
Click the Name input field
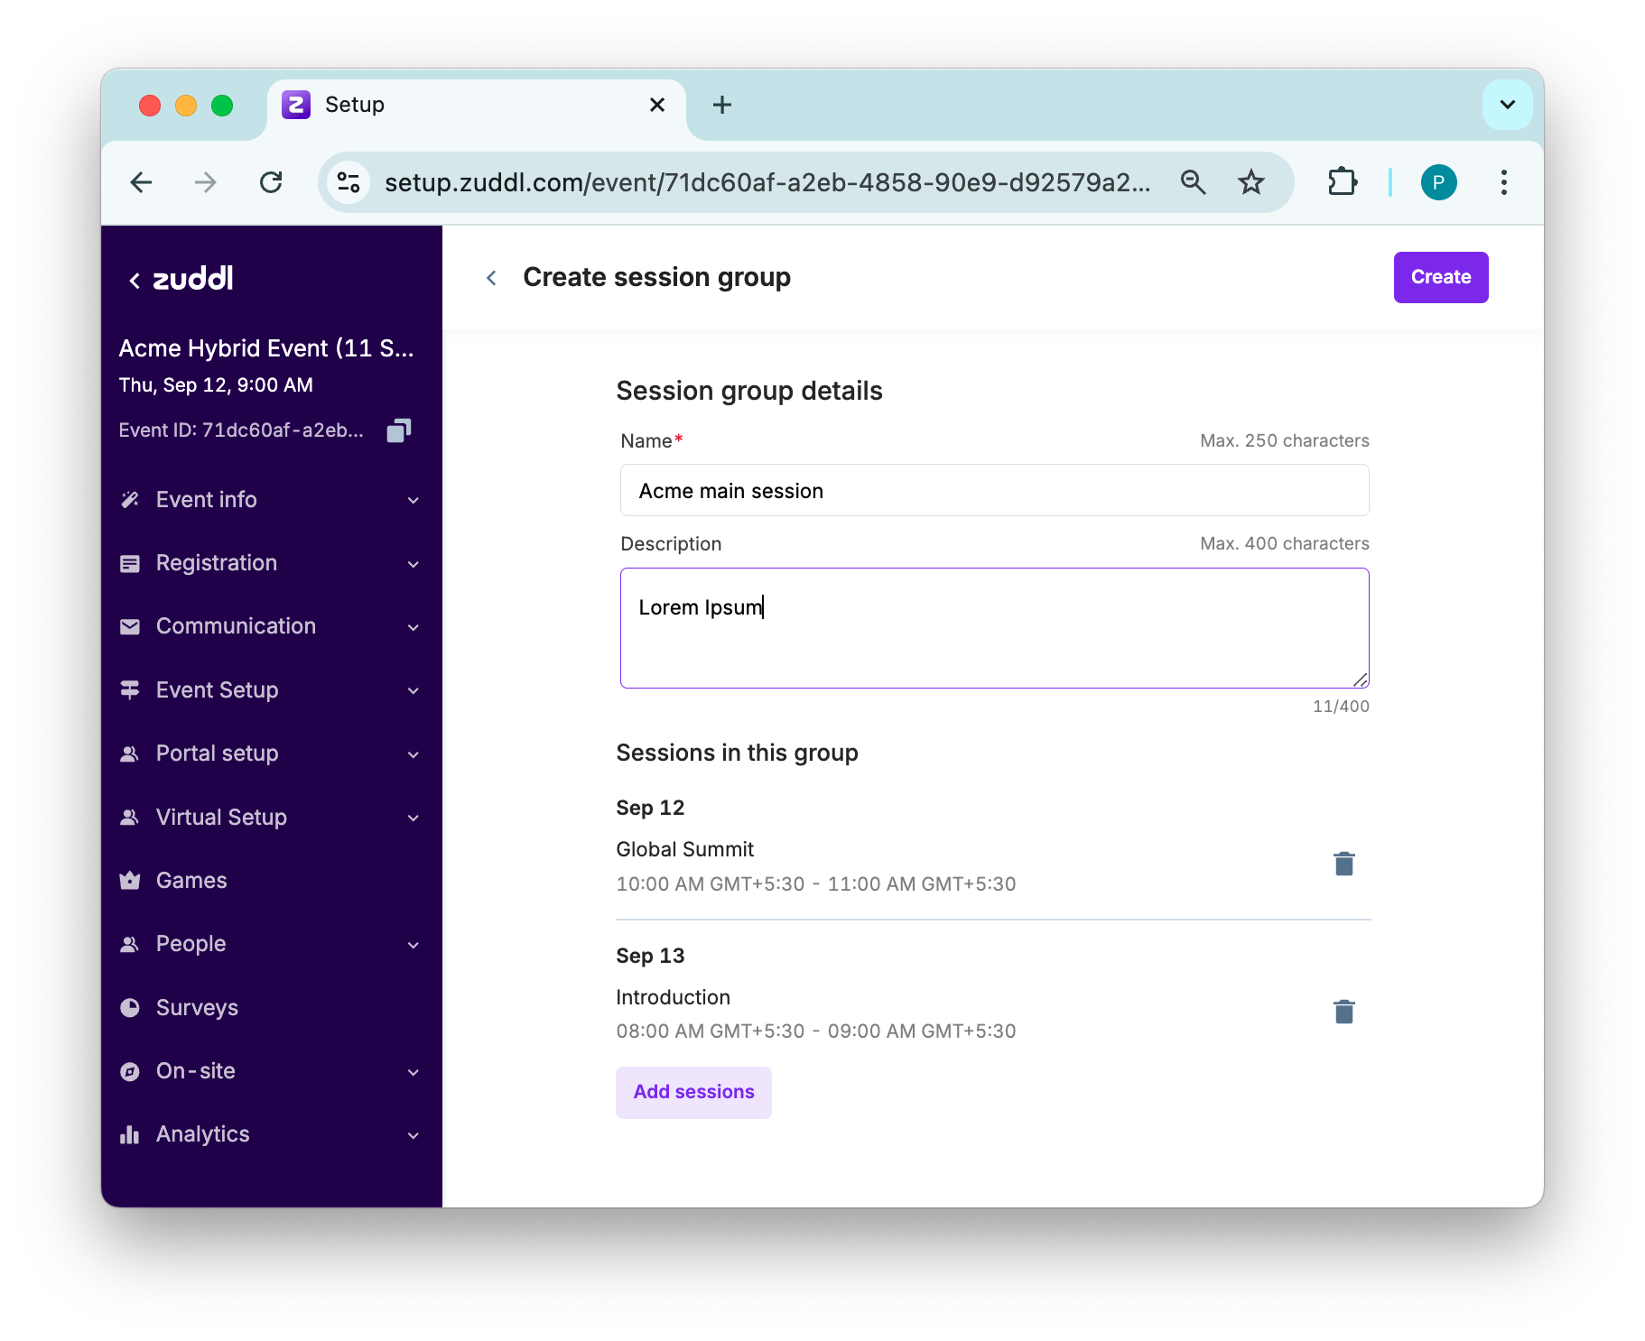pos(994,491)
